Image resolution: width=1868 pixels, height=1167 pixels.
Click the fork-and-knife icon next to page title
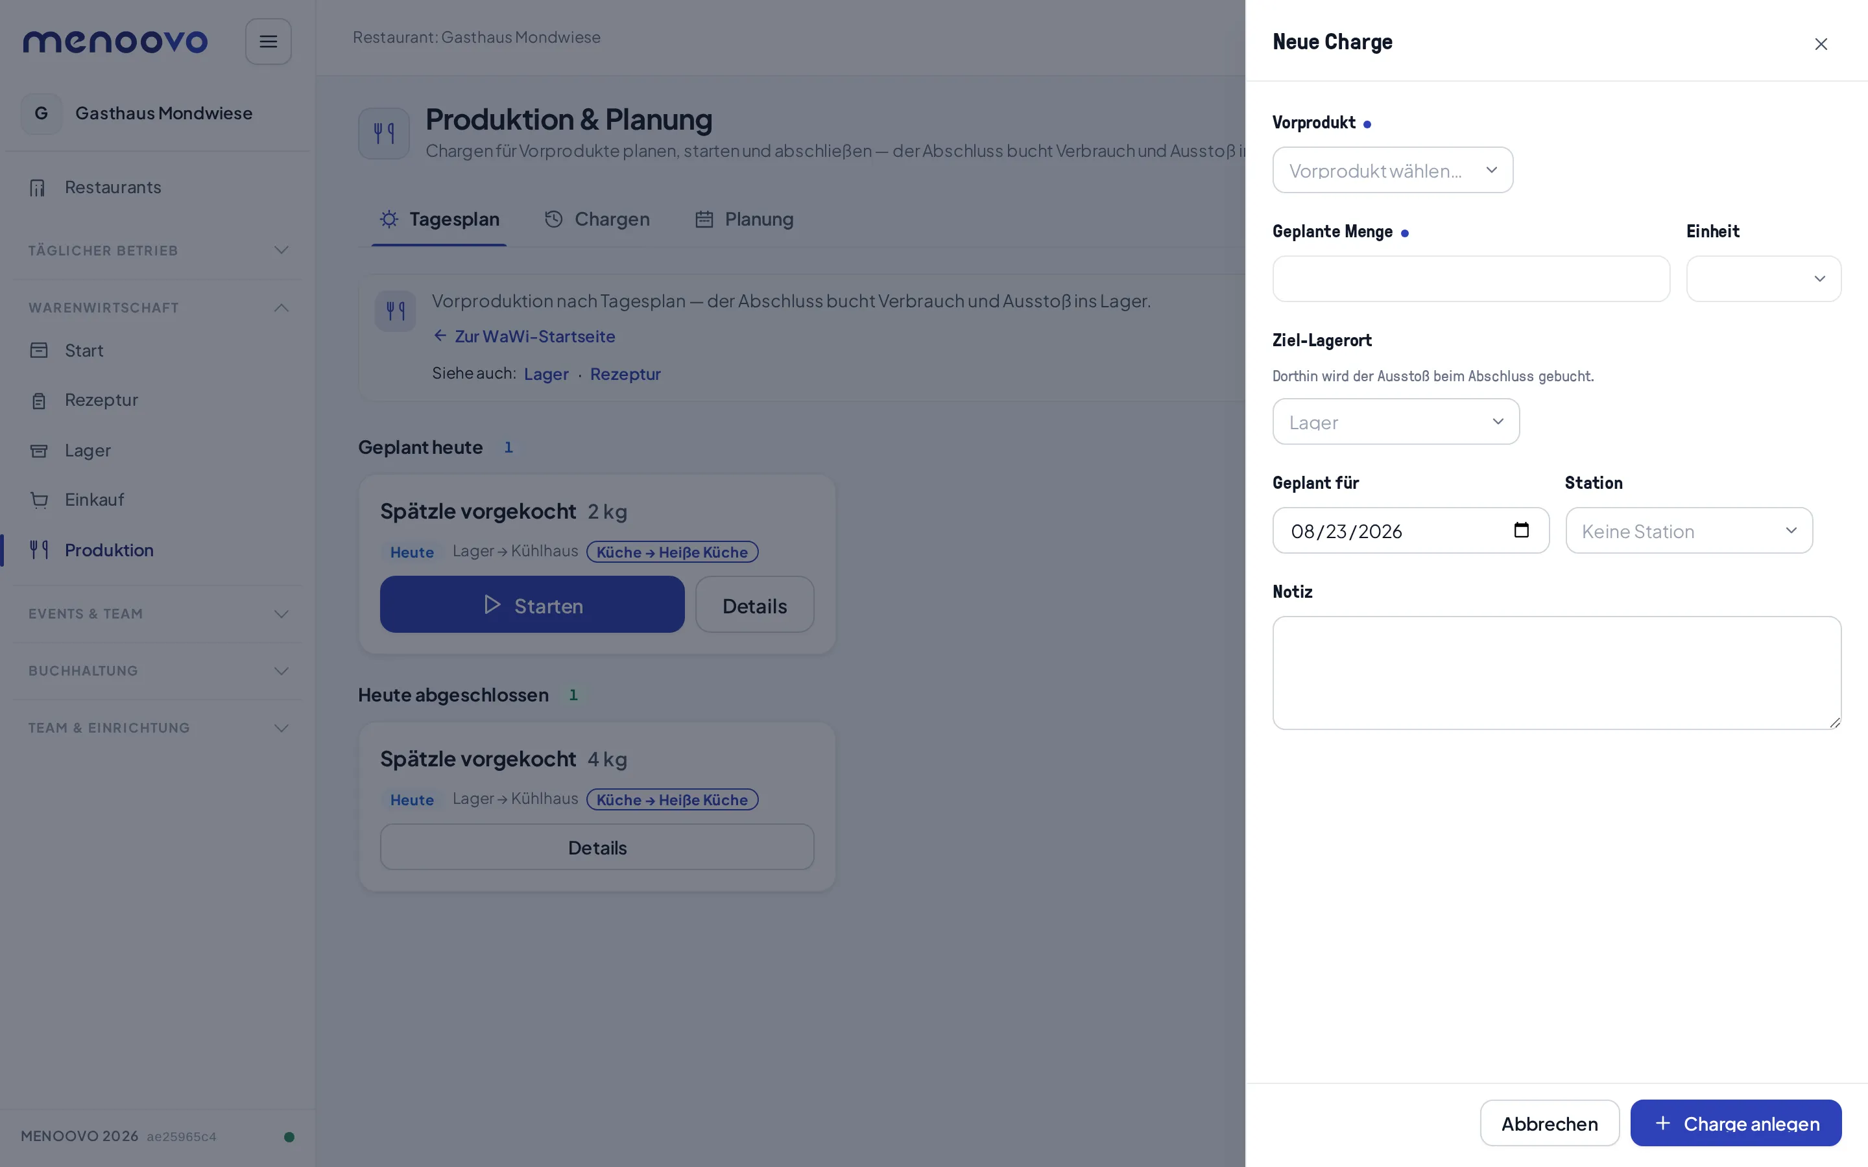[x=383, y=134]
